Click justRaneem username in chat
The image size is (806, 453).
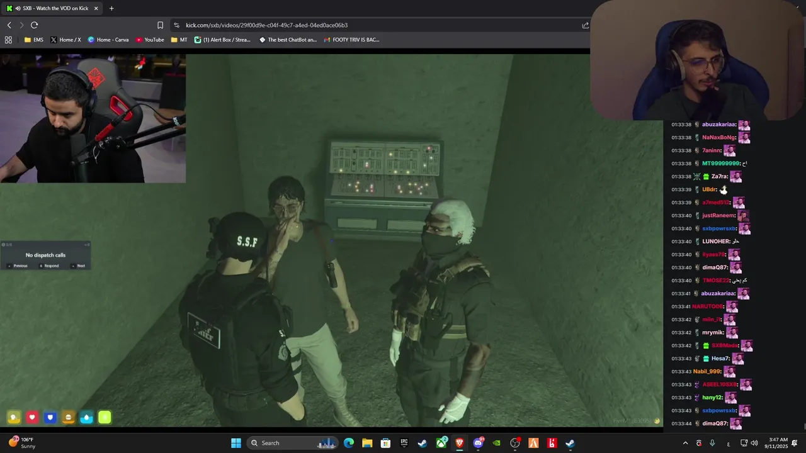coord(718,215)
